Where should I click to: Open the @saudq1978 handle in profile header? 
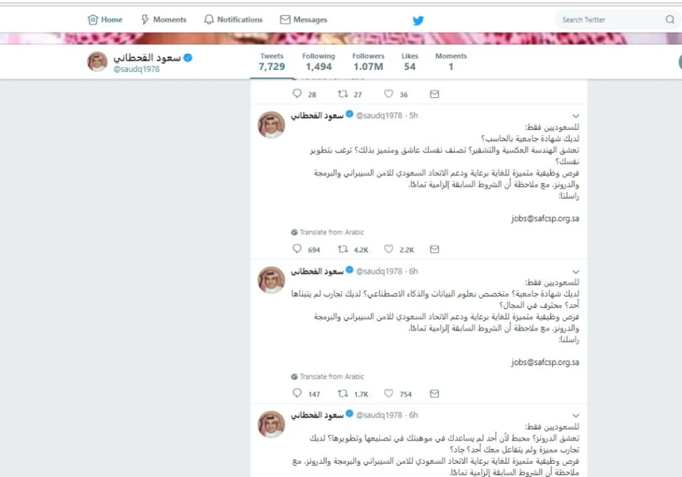click(136, 69)
